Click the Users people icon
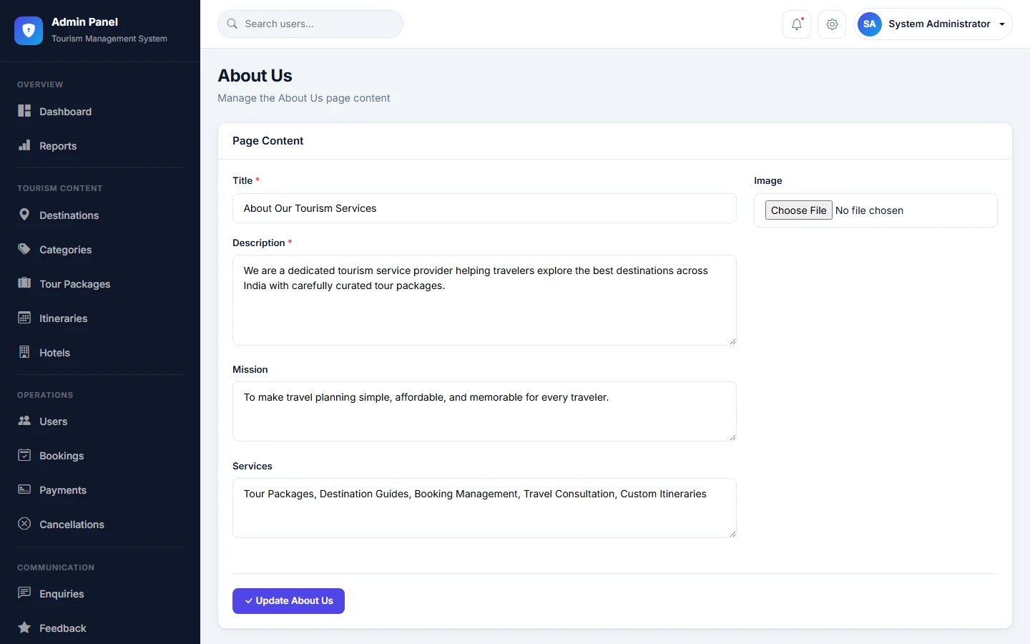Screen dimensions: 1030x644 24,421
